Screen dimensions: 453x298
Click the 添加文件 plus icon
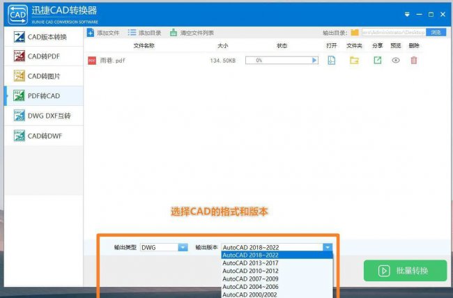coord(91,33)
